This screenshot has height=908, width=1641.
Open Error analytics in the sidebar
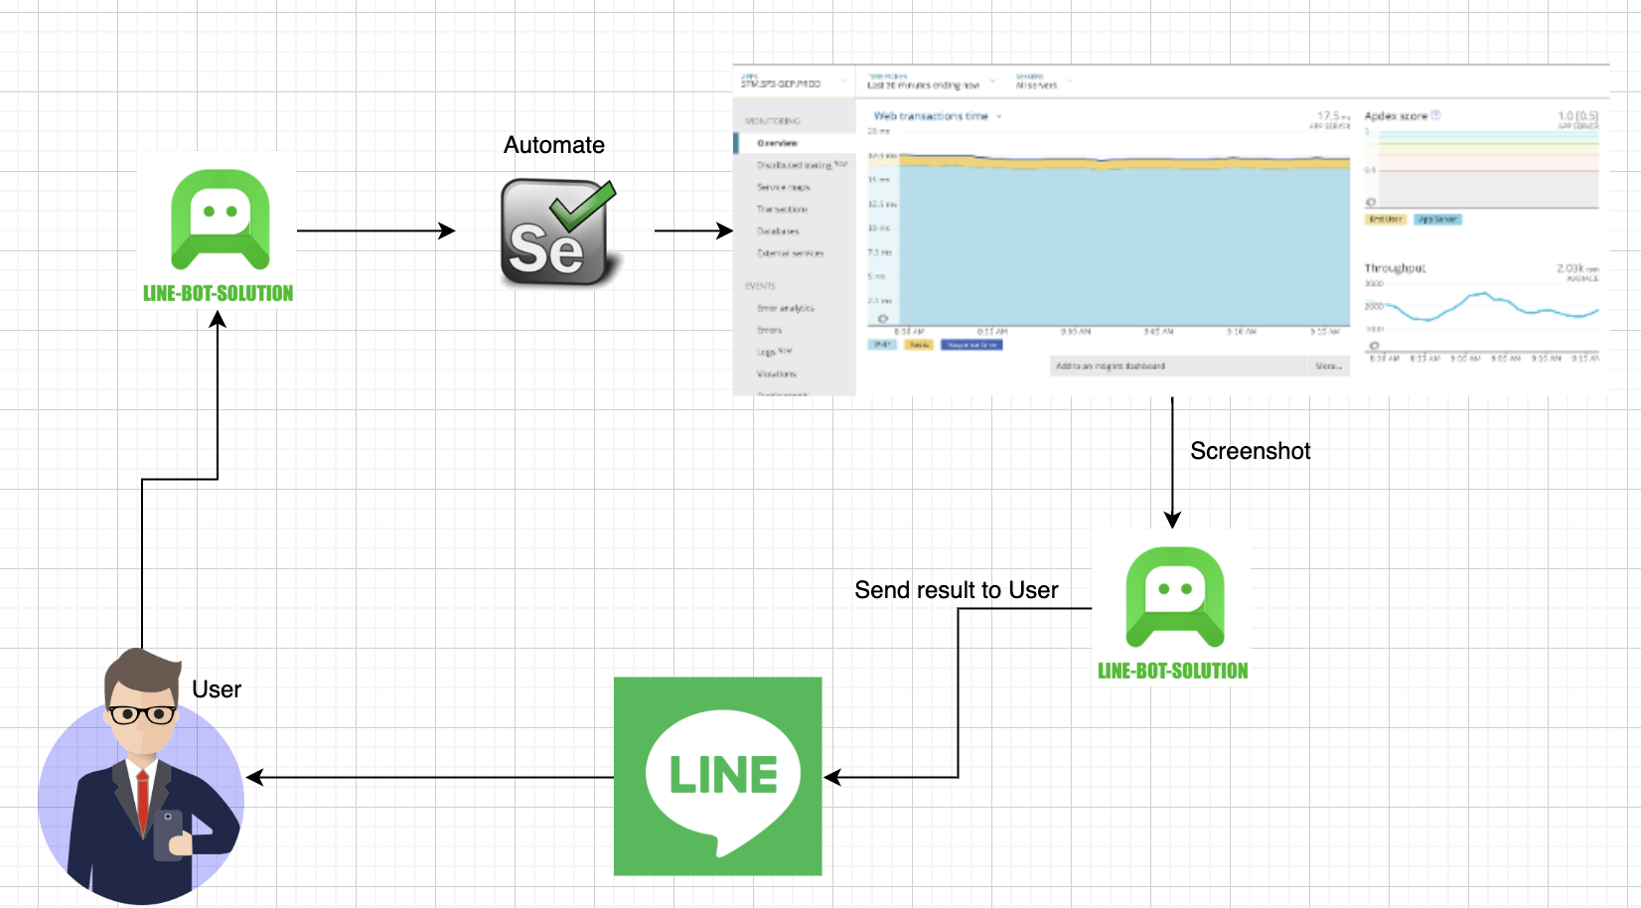[785, 309]
